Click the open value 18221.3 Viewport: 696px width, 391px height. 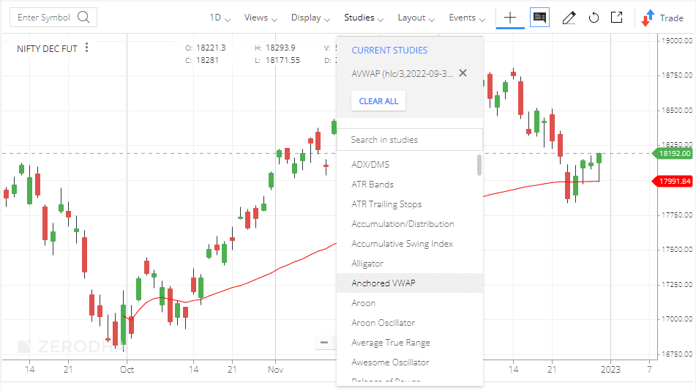click(211, 48)
